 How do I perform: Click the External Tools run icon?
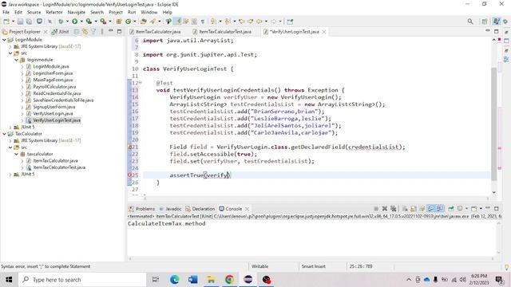(103, 22)
